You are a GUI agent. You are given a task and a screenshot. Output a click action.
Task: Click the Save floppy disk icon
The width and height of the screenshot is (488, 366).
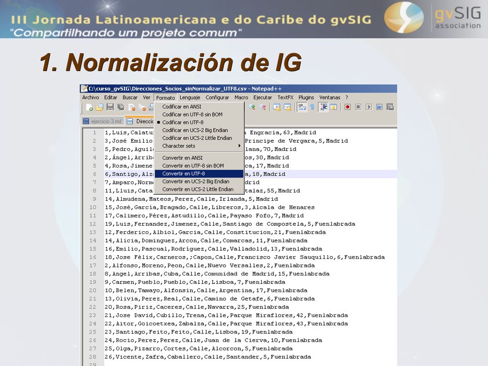(110, 108)
